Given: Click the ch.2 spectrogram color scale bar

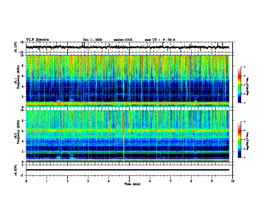Looking at the screenshot, I should pos(240,140).
